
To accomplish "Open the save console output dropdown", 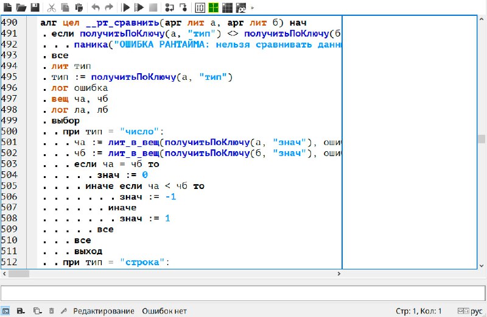I will 21,311.
